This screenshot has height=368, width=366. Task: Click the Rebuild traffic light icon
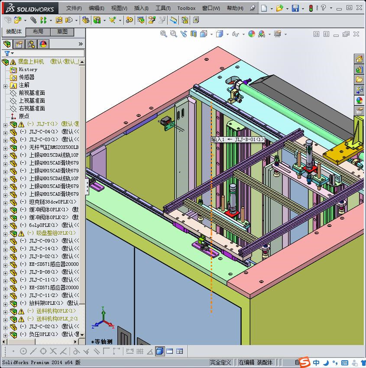(x=311, y=8)
